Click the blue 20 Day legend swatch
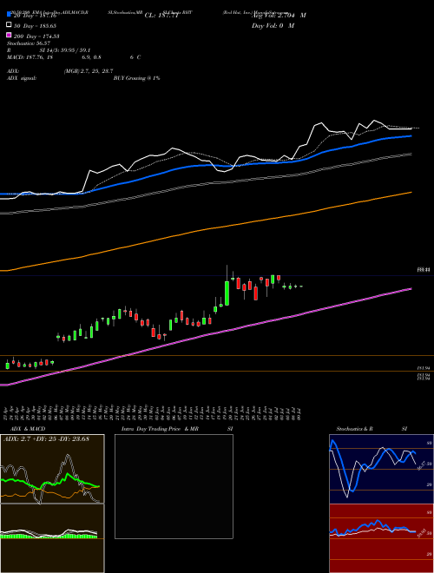 (9, 15)
